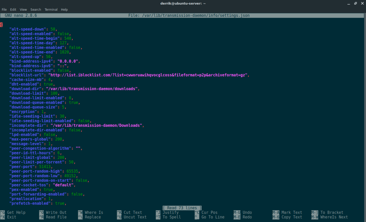Screen dimensions: 366x222
Task: Click the Copy Text shortcut label
Action: click(292, 217)
